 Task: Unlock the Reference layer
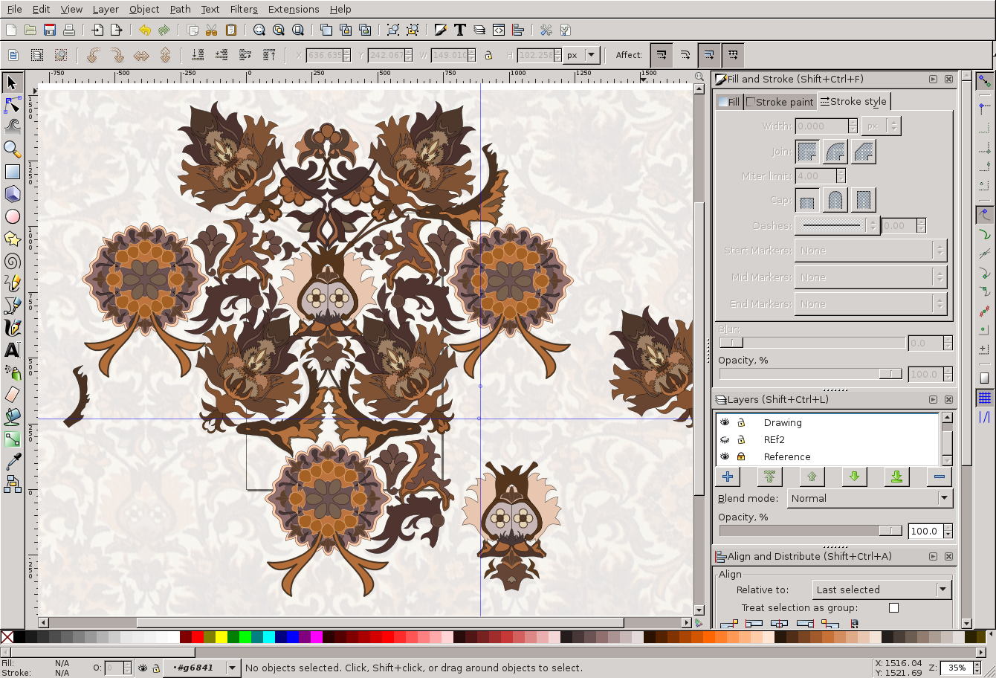pyautogui.click(x=741, y=456)
